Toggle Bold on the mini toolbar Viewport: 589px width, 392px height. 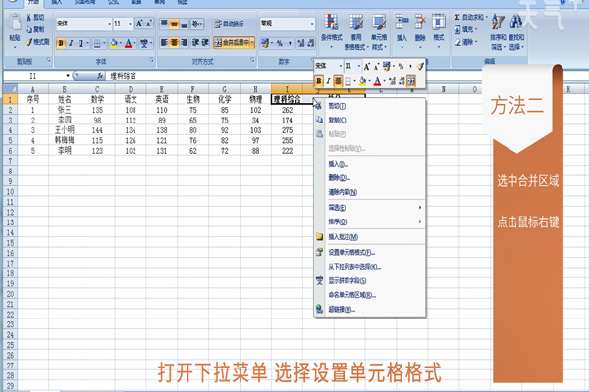pyautogui.click(x=318, y=81)
